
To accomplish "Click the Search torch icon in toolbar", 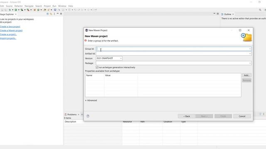I will tap(49, 10).
